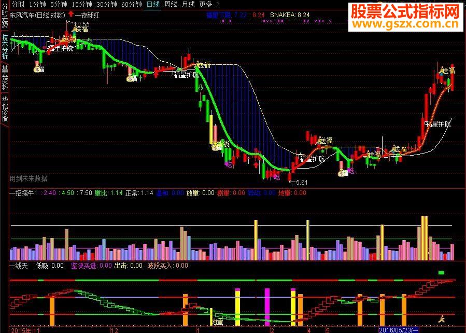
Task: Click the 5.61 low price marker
Action: click(x=302, y=182)
